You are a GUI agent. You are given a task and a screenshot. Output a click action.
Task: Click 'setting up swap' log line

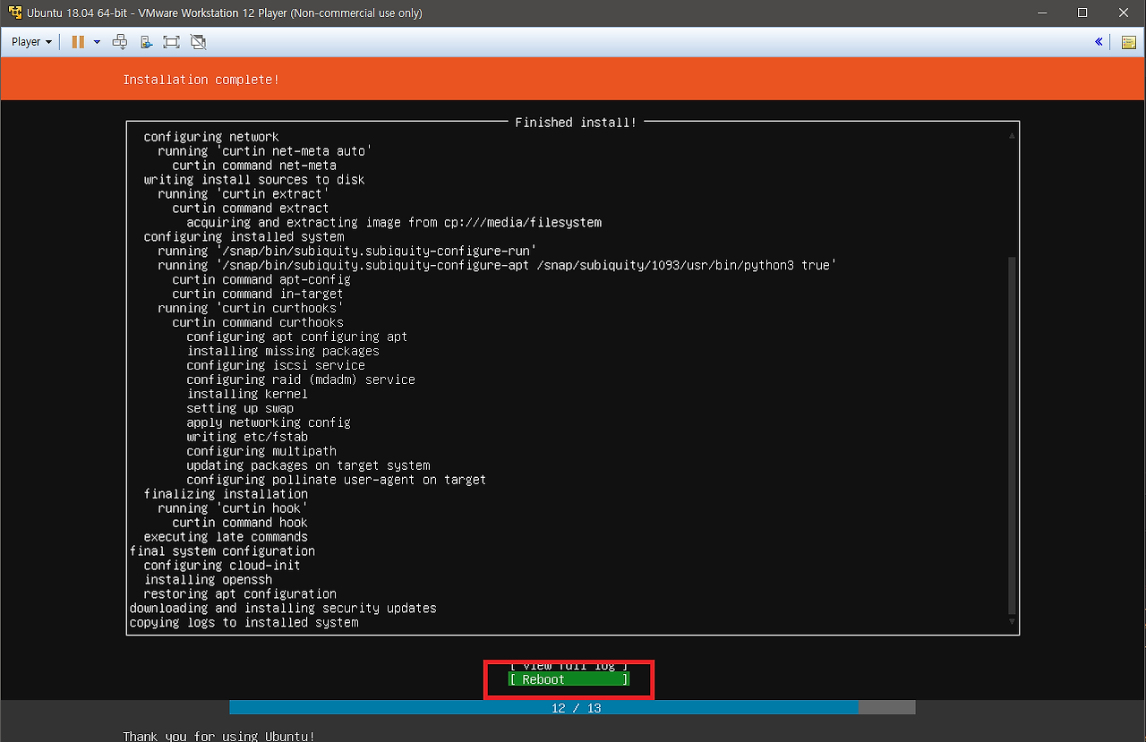240,409
